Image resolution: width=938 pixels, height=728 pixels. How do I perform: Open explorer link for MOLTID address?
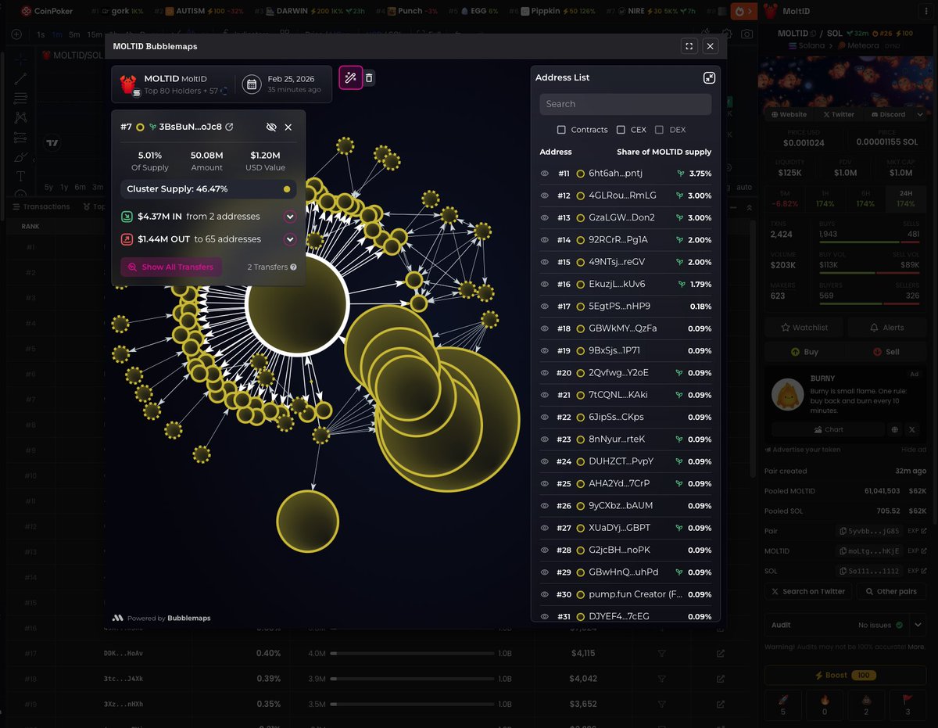point(917,550)
